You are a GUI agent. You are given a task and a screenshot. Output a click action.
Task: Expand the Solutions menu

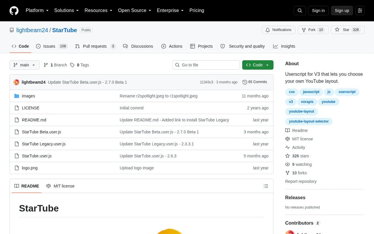pos(67,11)
